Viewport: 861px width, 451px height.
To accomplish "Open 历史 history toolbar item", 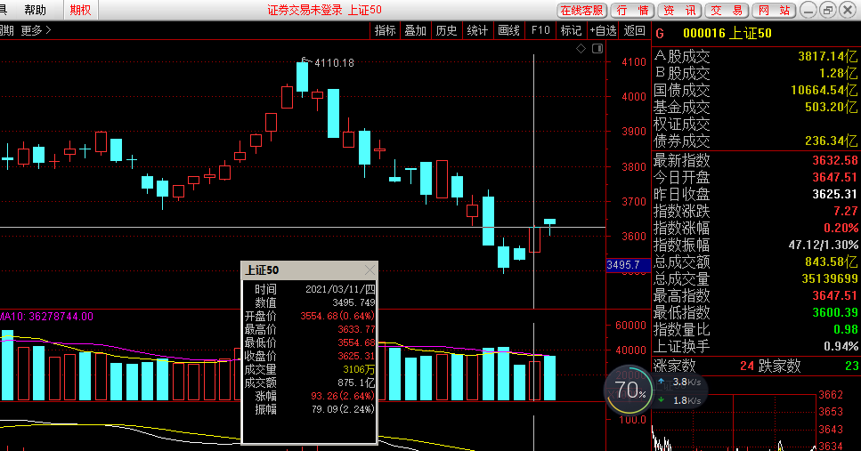I will [x=446, y=31].
